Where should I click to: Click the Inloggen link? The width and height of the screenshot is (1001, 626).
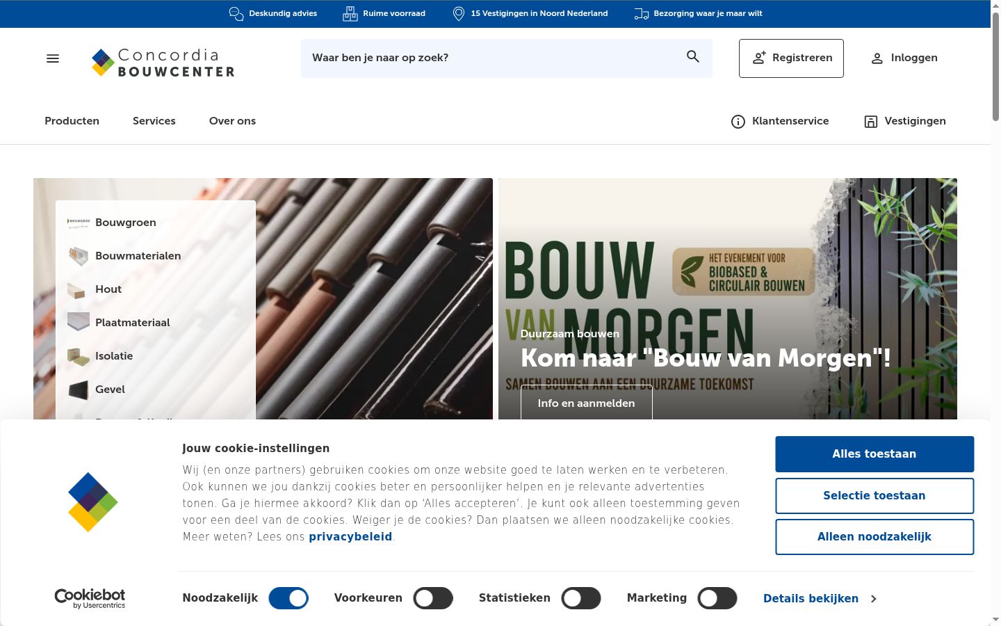click(904, 58)
